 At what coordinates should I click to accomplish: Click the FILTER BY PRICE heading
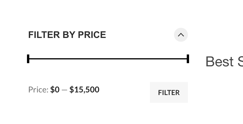click(67, 35)
